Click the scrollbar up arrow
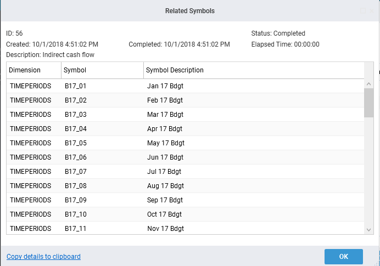 369,84
